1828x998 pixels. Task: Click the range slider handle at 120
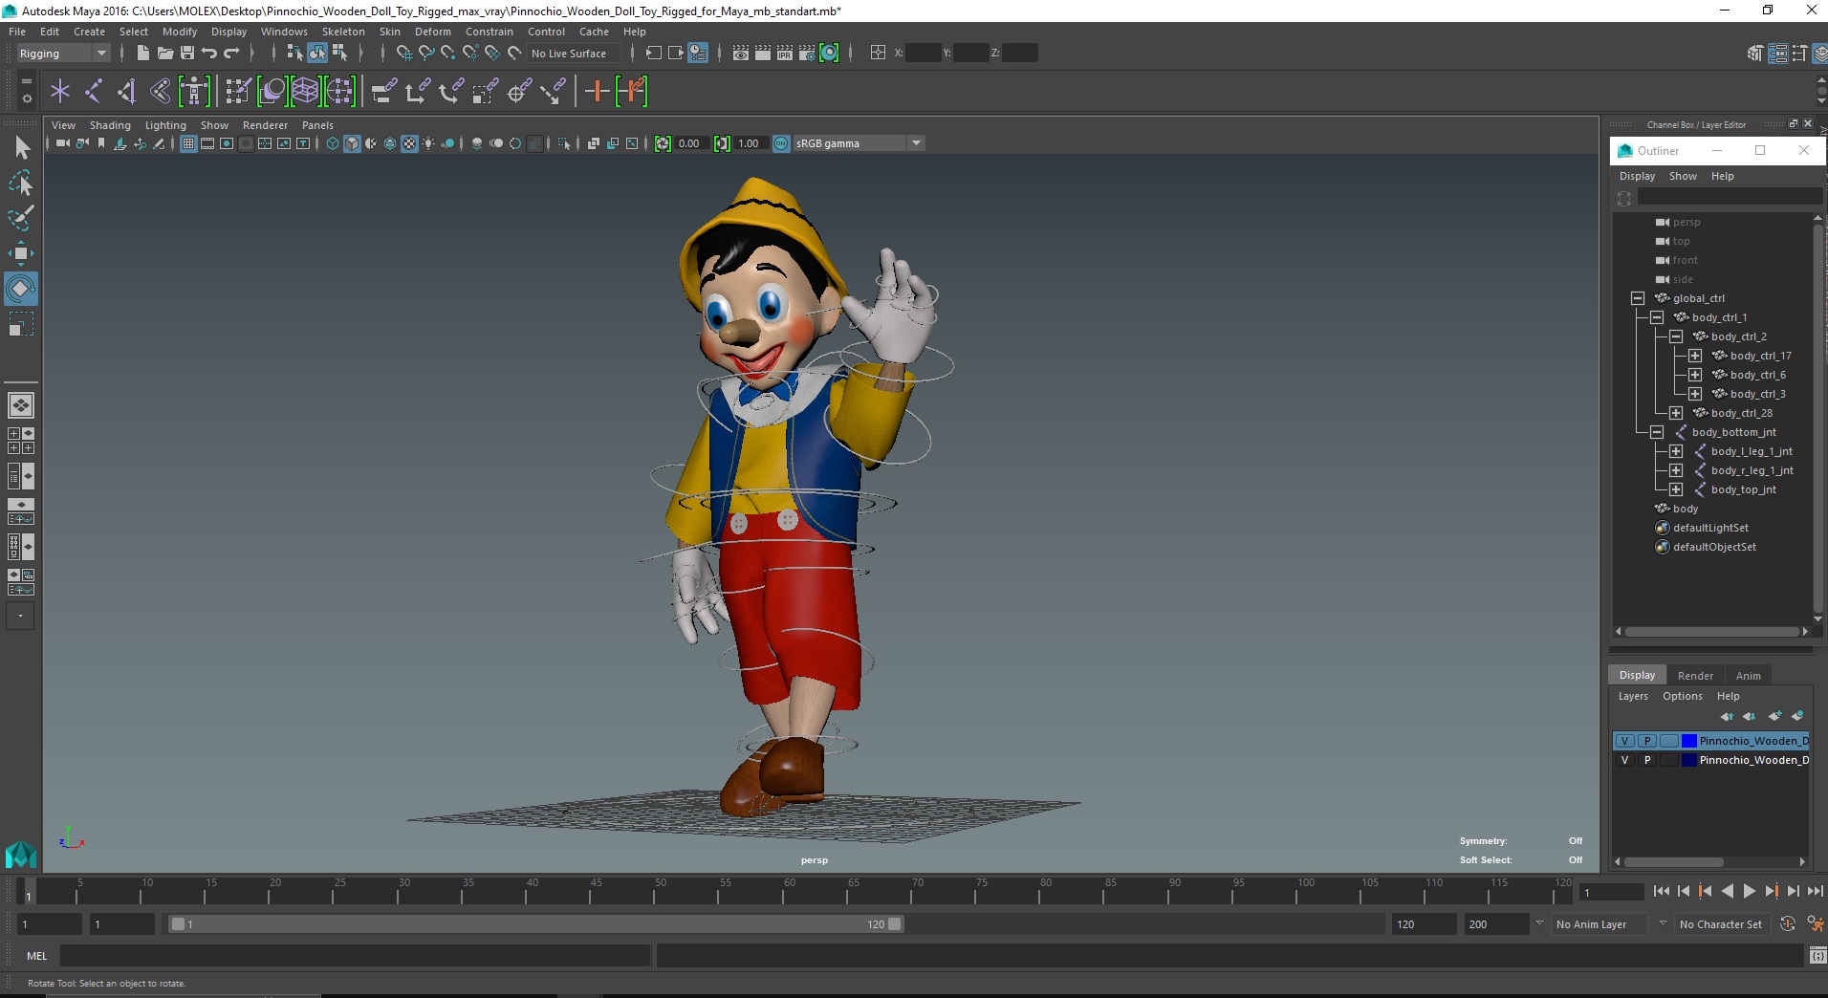[x=894, y=924]
